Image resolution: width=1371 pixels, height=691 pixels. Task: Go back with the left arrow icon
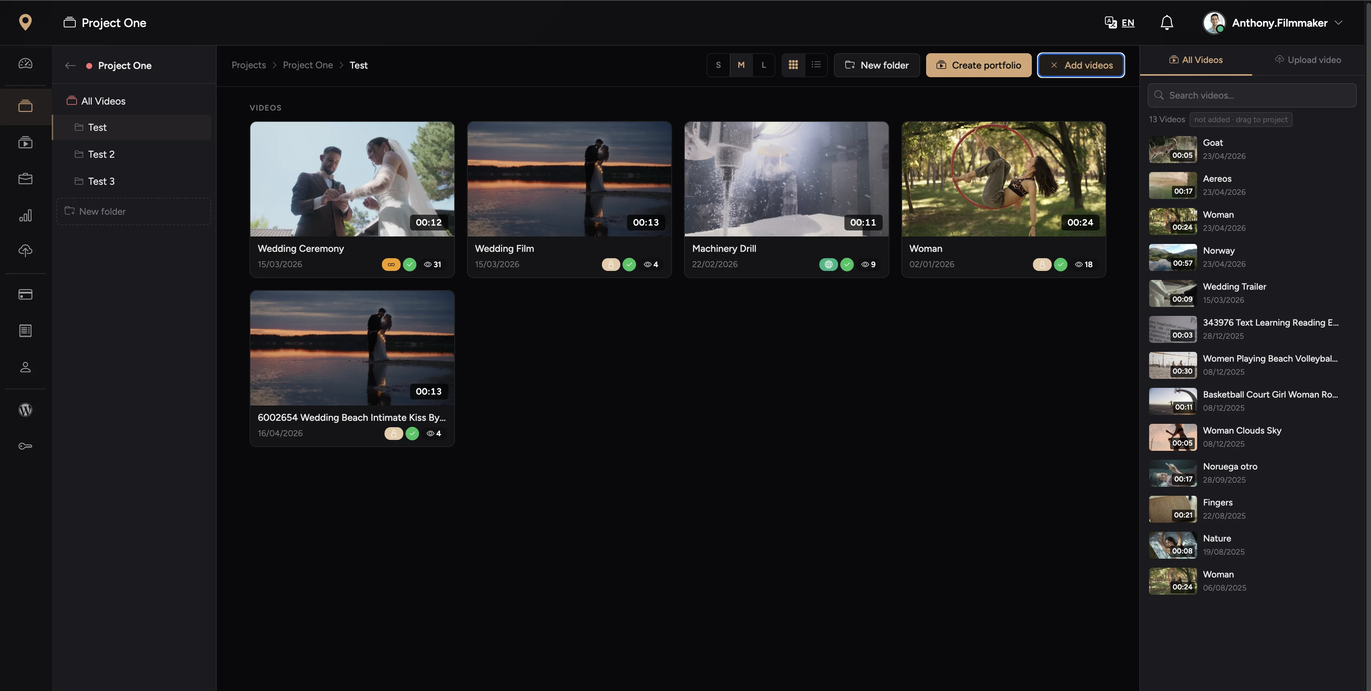click(x=70, y=66)
